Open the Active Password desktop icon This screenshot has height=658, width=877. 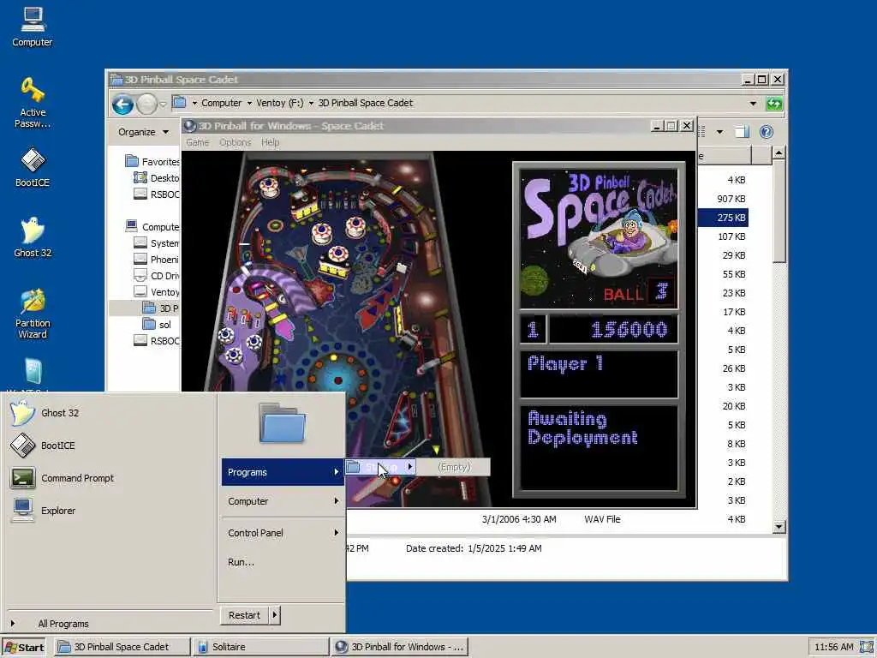(33, 103)
